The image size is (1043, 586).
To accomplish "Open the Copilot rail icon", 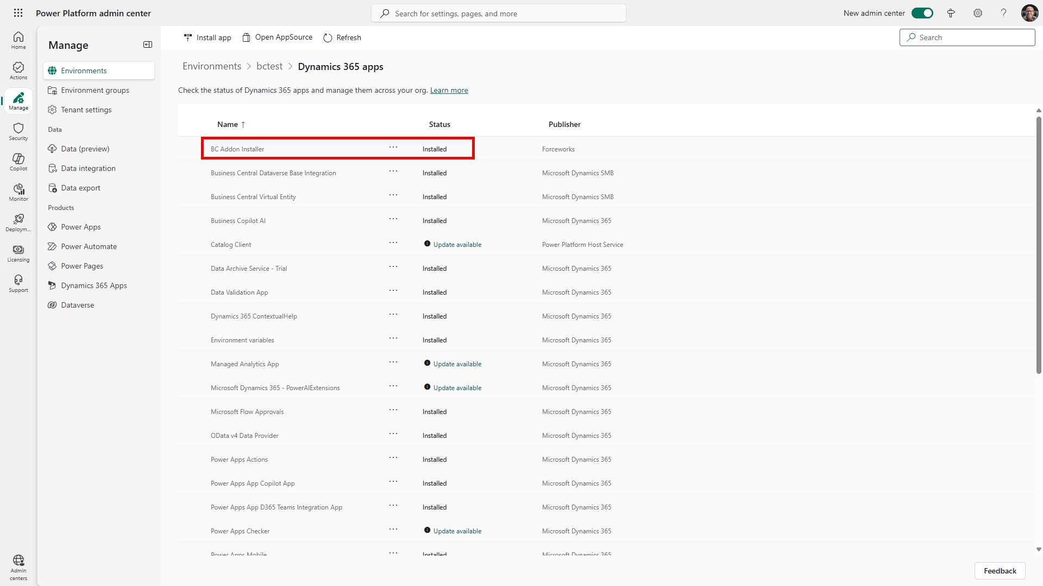I will [x=18, y=162].
